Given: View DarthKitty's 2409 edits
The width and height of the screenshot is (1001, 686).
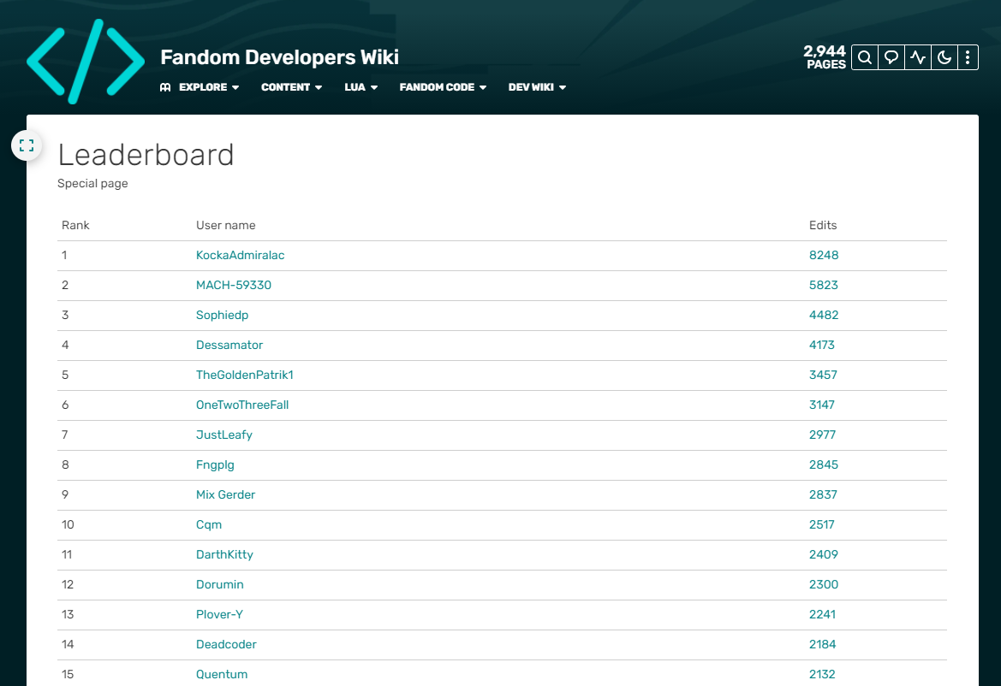Looking at the screenshot, I should pos(824,554).
